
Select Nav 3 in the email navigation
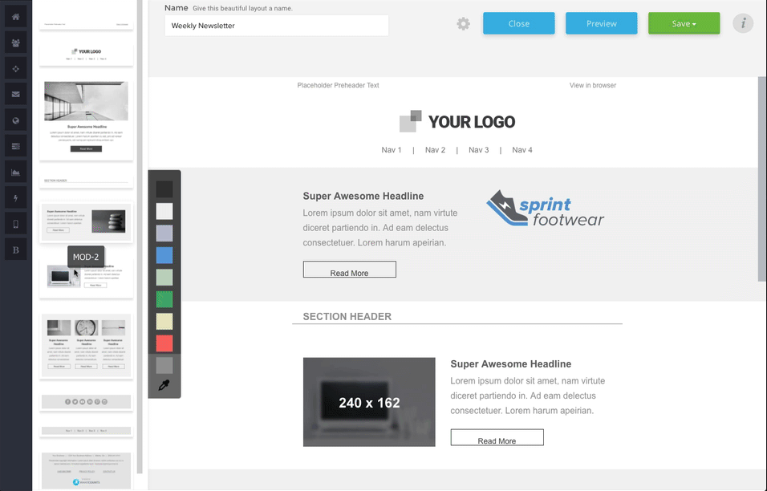[x=478, y=150]
